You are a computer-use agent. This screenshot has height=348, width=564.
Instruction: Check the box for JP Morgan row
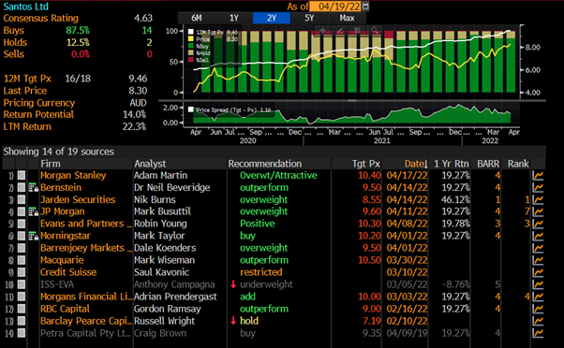(x=22, y=212)
